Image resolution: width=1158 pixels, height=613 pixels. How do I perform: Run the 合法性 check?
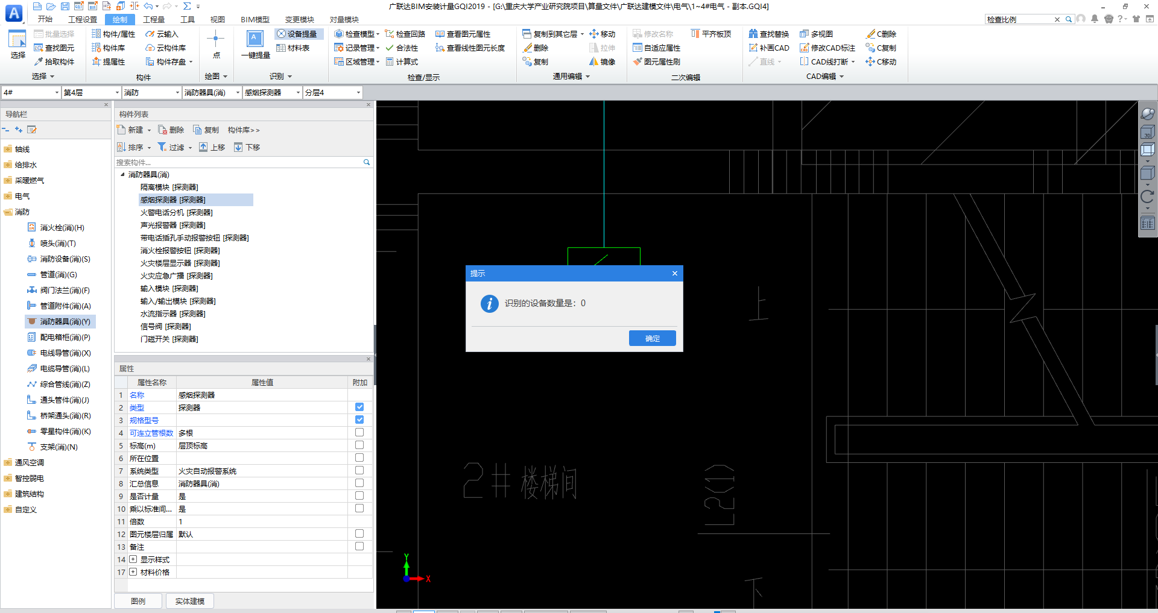[402, 48]
